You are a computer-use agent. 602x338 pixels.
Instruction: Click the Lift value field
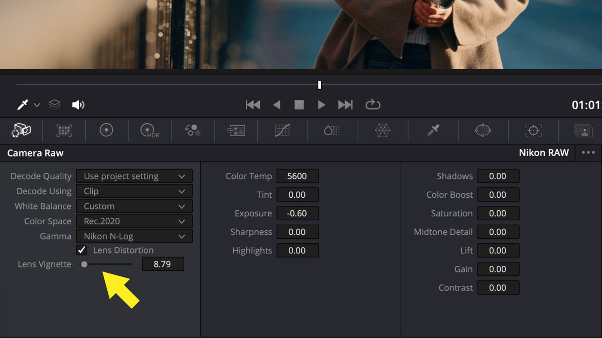click(x=498, y=250)
